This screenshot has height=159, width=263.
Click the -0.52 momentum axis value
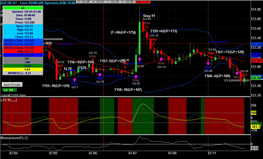click(x=254, y=148)
